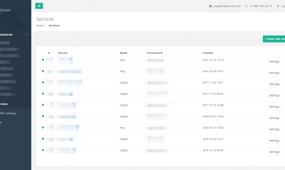
Task: Click http(s) mode in 2018-12-19 row
Action: coord(124,150)
